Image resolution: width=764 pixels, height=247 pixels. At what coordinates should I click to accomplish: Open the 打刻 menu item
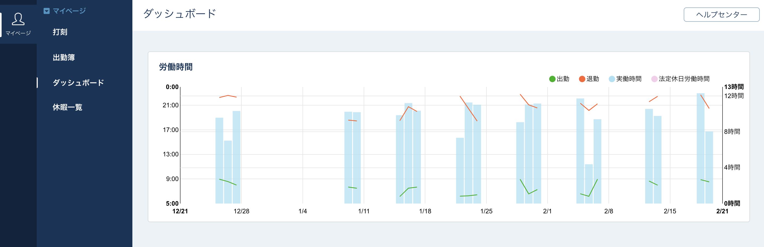[60, 32]
